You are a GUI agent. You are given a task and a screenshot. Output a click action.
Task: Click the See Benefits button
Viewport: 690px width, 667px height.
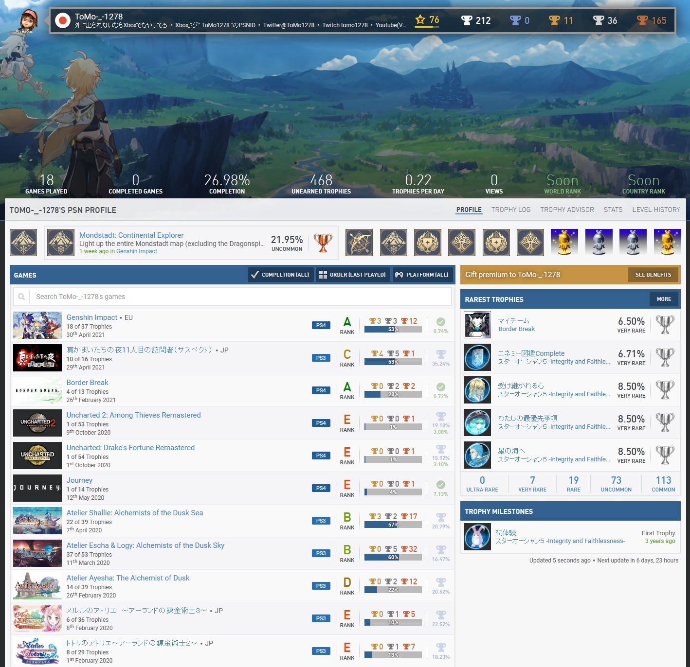click(x=653, y=275)
